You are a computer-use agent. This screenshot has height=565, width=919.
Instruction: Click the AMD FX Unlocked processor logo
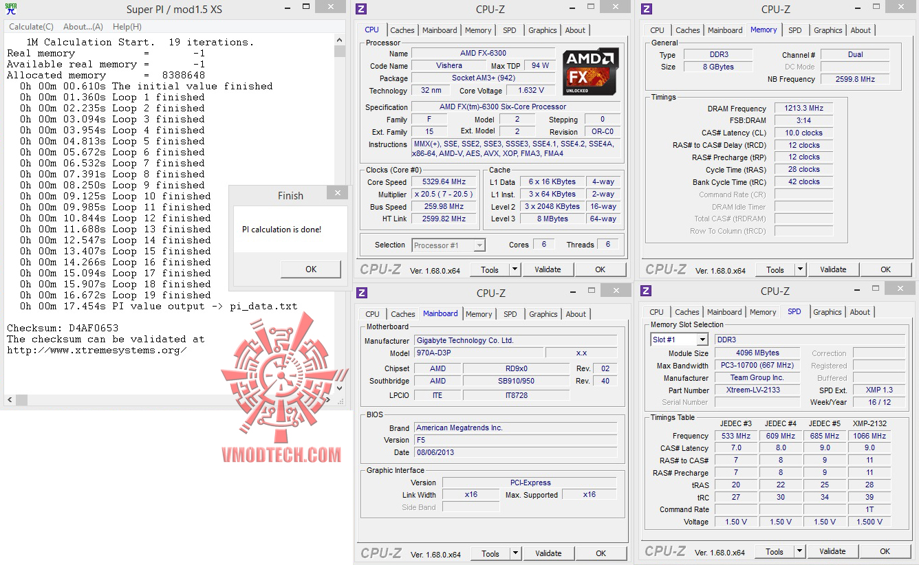click(590, 71)
